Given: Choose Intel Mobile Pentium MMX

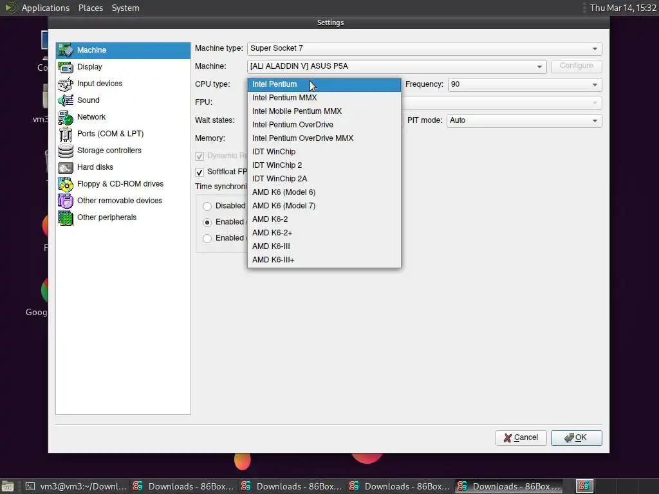Looking at the screenshot, I should (324, 111).
